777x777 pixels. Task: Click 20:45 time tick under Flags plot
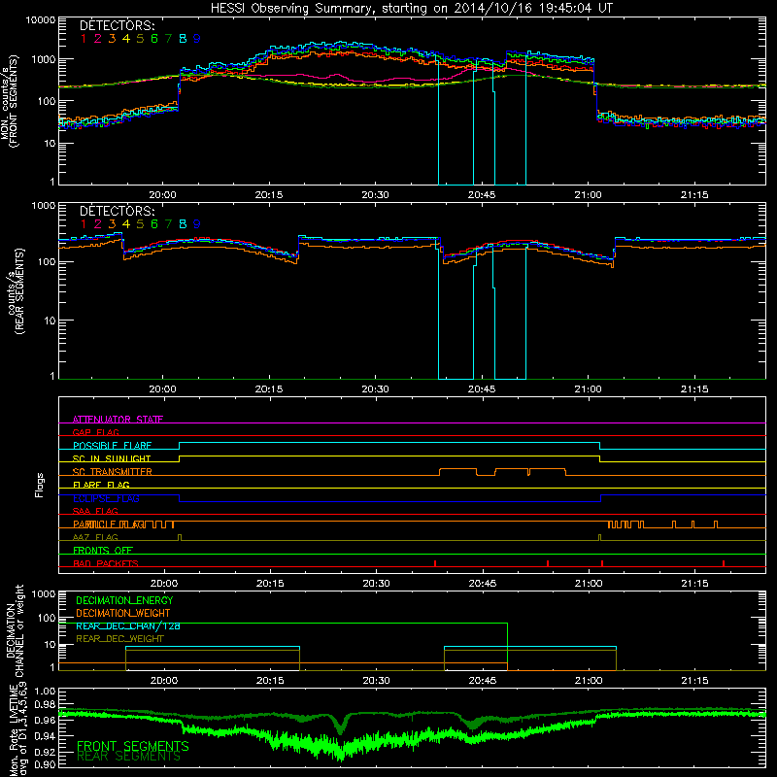point(483,584)
